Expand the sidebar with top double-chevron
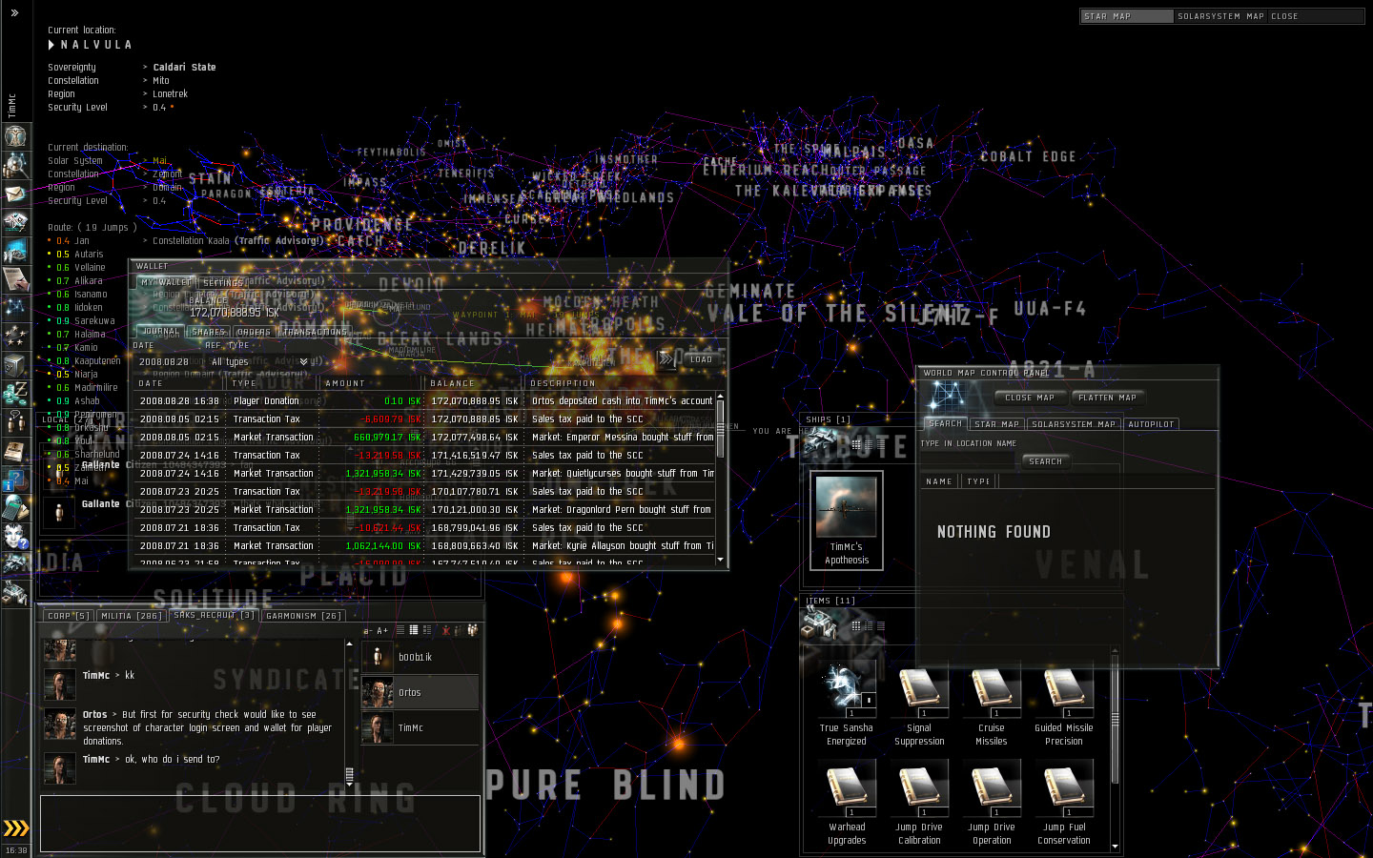The width and height of the screenshot is (1373, 858). (14, 13)
